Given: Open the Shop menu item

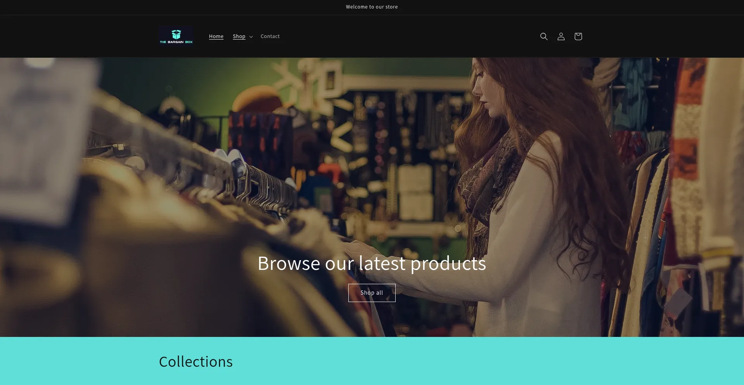Looking at the screenshot, I should pyautogui.click(x=239, y=36).
